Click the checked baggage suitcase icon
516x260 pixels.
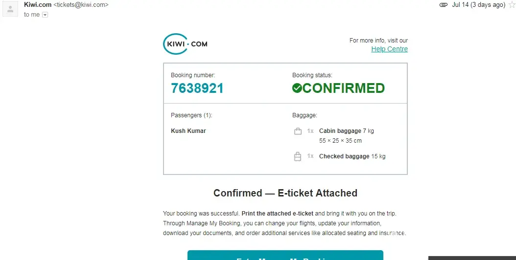[297, 156]
